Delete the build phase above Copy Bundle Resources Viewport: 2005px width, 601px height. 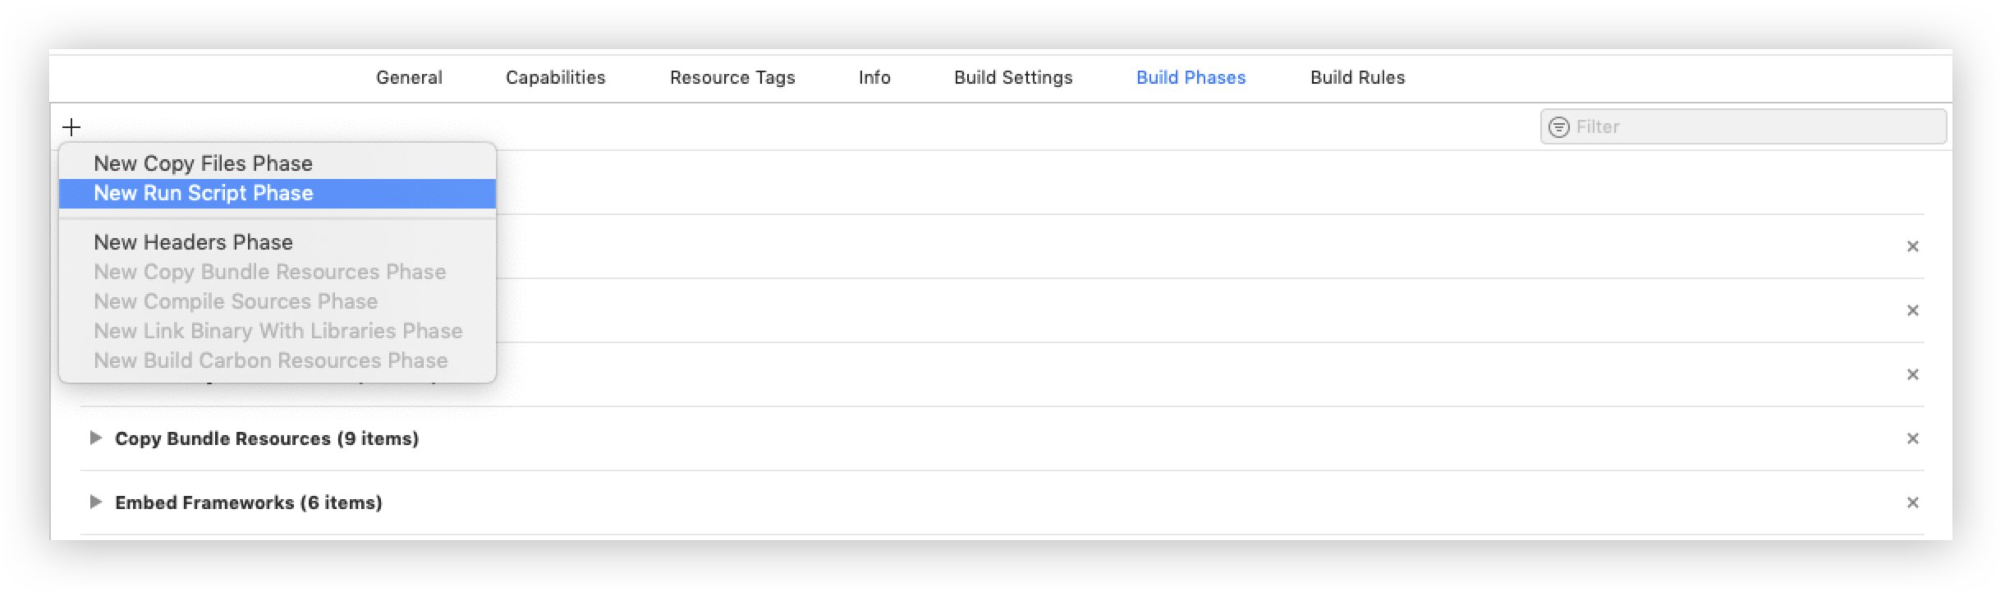point(1912,374)
